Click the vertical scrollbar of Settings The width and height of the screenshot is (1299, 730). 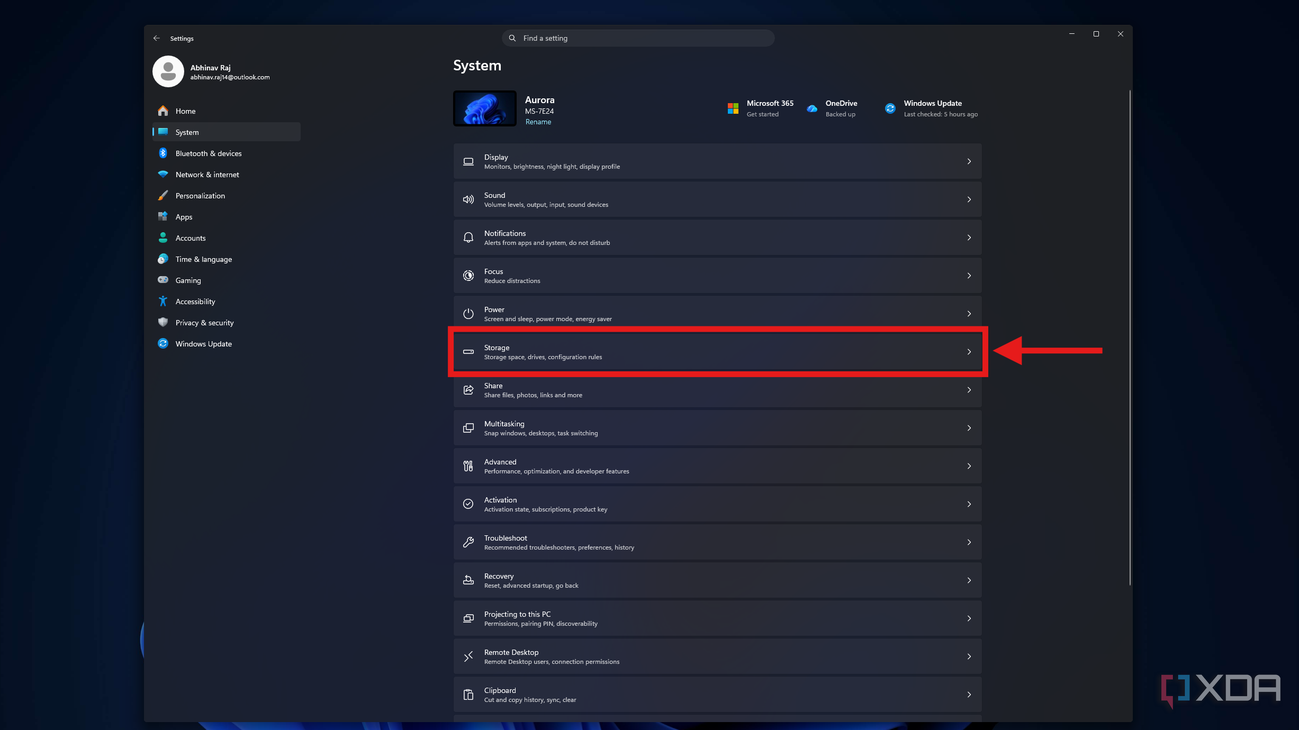click(1130, 337)
